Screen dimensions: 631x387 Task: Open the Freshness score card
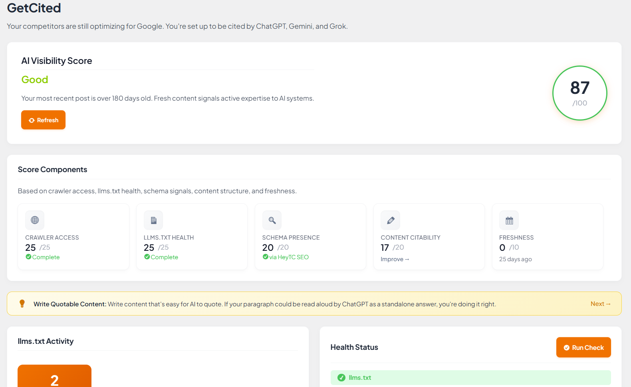tap(547, 237)
